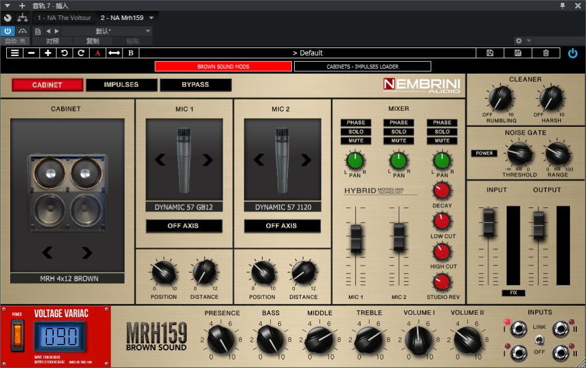Viewport: 586px width, 368px height.
Task: Select the 1 - NA The Voltour tab
Action: tap(64, 18)
